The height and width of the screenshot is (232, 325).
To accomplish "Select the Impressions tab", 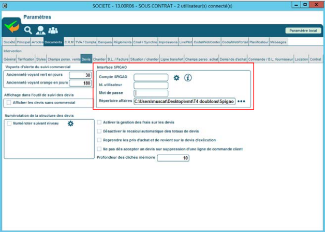I will click(x=168, y=42).
